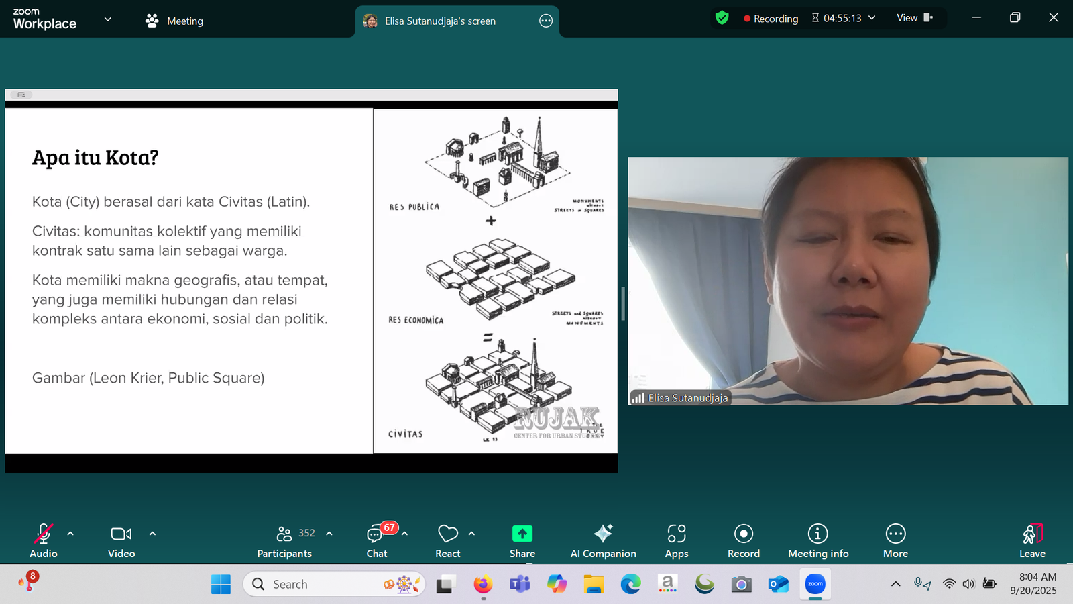Image resolution: width=1073 pixels, height=604 pixels.
Task: Switch to the Meeting tab
Action: pos(174,21)
